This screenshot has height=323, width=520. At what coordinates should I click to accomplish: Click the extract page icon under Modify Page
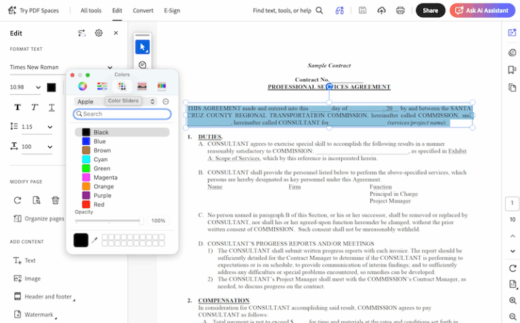[x=37, y=200]
